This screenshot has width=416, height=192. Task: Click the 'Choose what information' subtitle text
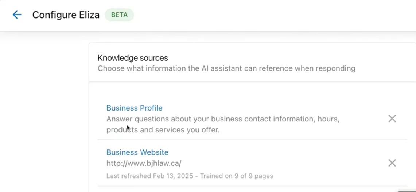(226, 68)
